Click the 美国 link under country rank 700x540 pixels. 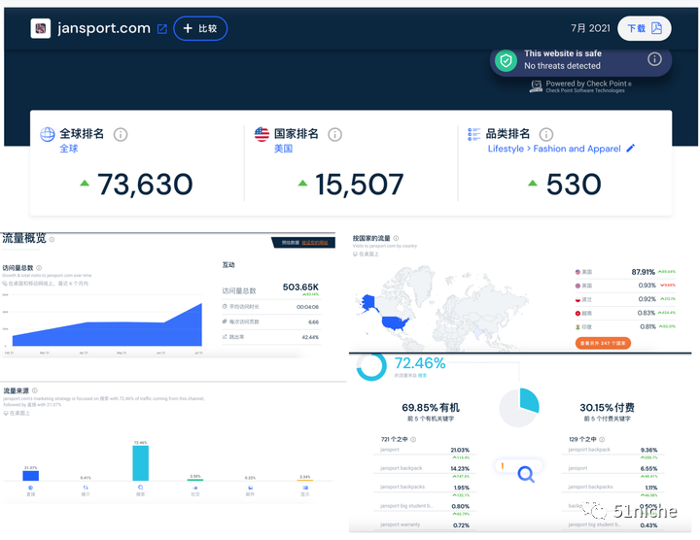(283, 149)
